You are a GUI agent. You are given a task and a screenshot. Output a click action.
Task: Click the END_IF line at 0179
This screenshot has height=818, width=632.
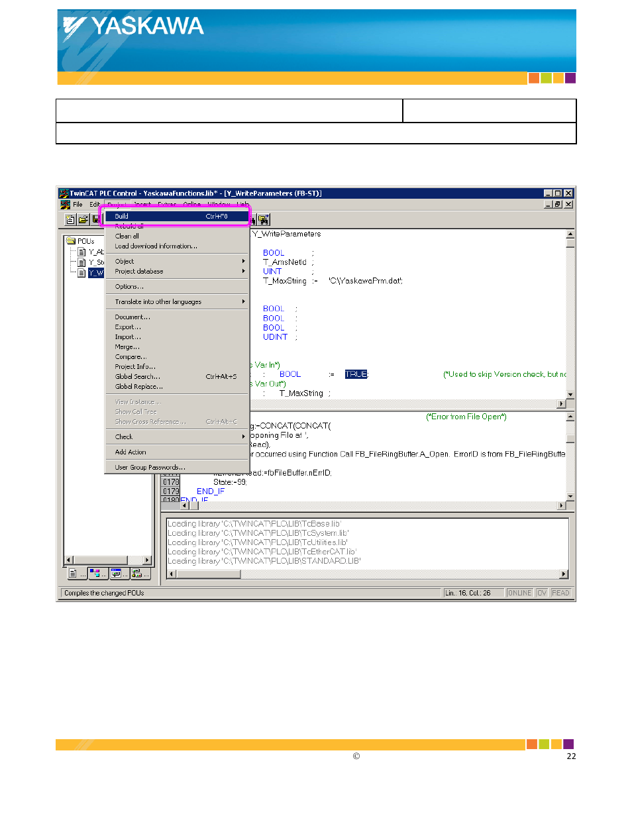211,491
